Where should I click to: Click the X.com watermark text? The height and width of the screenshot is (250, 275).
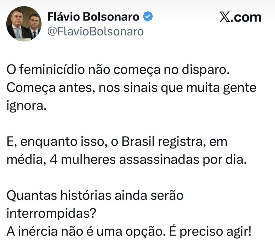click(x=241, y=18)
